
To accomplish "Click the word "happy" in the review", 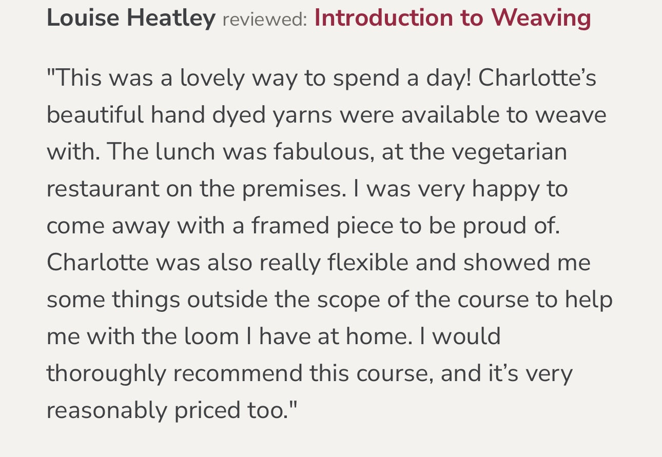I will point(505,189).
